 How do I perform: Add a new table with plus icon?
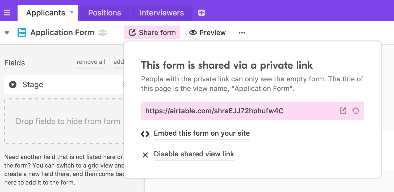202,13
